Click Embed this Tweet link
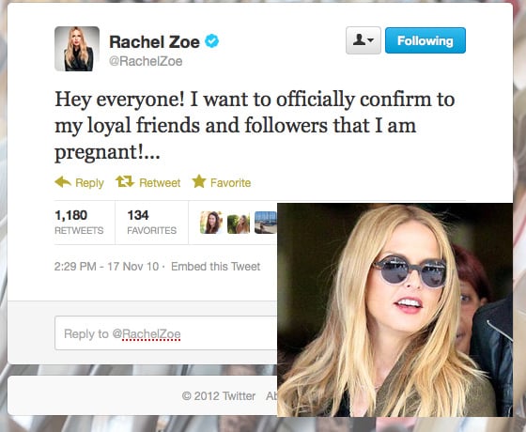Viewport: 526px width, 432px height. pos(215,267)
